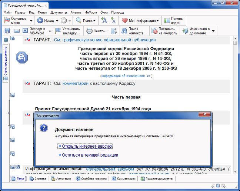240x191 pixels.
Task: Click the save icon in the toolbar
Action: [x=7, y=31]
